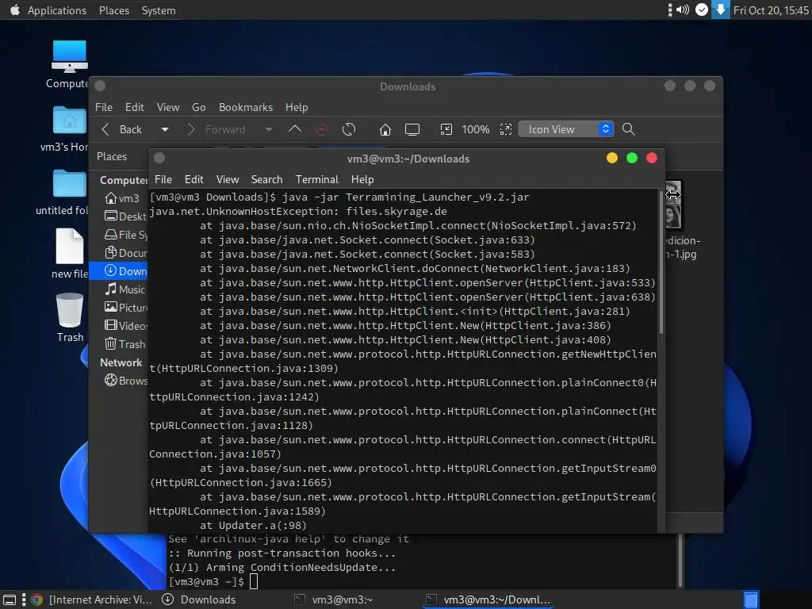The height and width of the screenshot is (609, 812).
Task: Select Browse Network in sidebar
Action: coord(126,381)
